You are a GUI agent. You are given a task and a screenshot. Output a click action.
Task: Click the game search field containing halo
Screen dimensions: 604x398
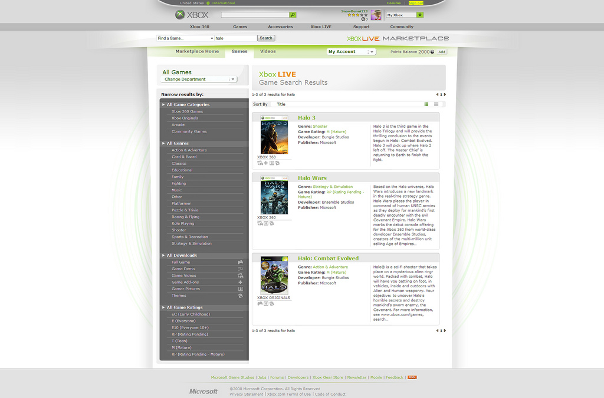[x=235, y=38]
